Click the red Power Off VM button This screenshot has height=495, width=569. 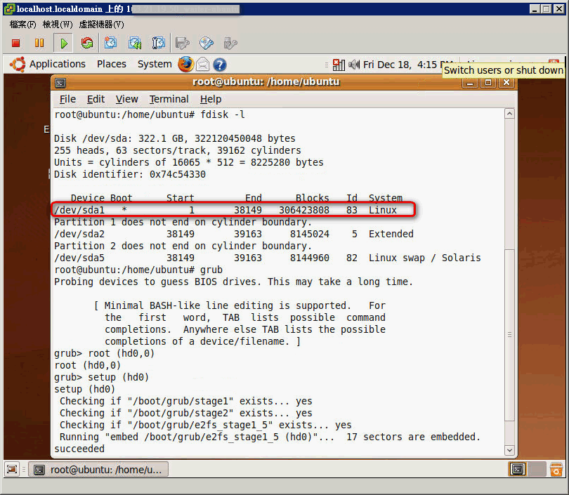[x=15, y=43]
